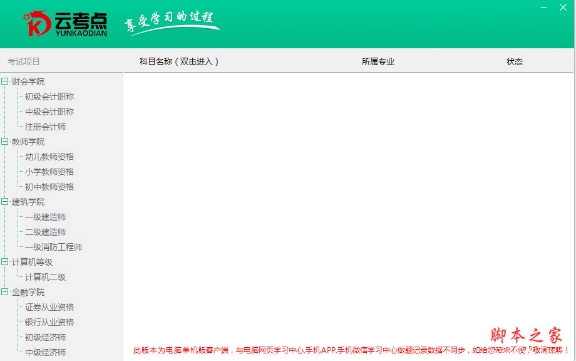Click the 教师学院 category label

pos(28,142)
